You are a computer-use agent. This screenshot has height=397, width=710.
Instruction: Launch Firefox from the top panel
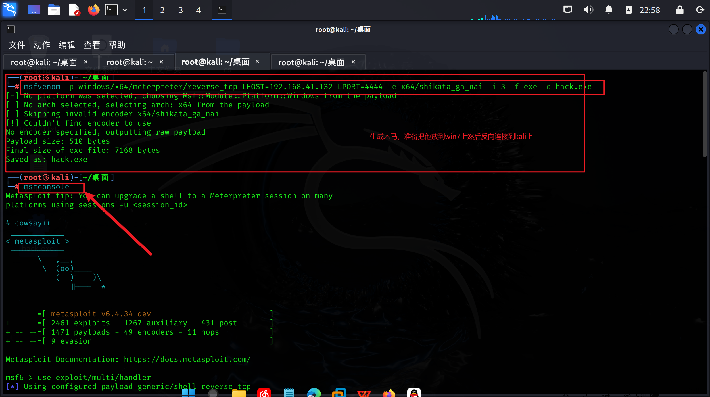click(x=93, y=10)
